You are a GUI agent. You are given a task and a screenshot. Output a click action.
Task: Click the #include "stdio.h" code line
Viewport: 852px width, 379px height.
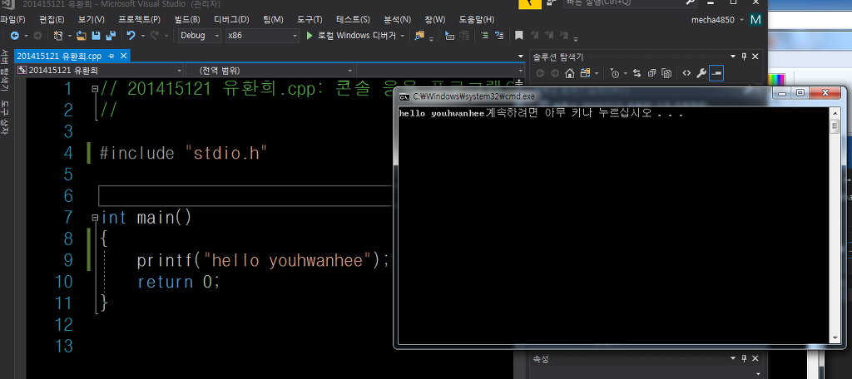[184, 153]
